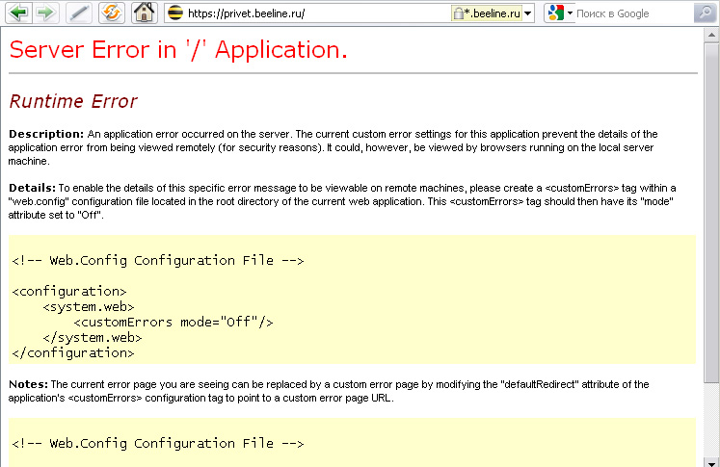Click the address bar URL https://privet.beeline.ru/

click(x=246, y=13)
